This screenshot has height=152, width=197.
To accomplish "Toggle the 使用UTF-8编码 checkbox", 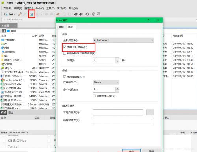I will pyautogui.click(x=65, y=47).
